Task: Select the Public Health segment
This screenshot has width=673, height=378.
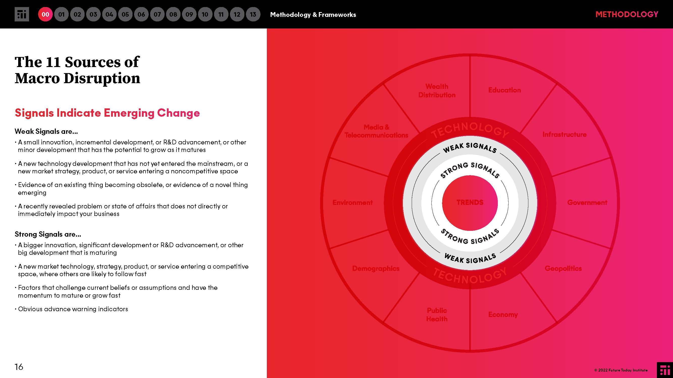Action: click(436, 314)
